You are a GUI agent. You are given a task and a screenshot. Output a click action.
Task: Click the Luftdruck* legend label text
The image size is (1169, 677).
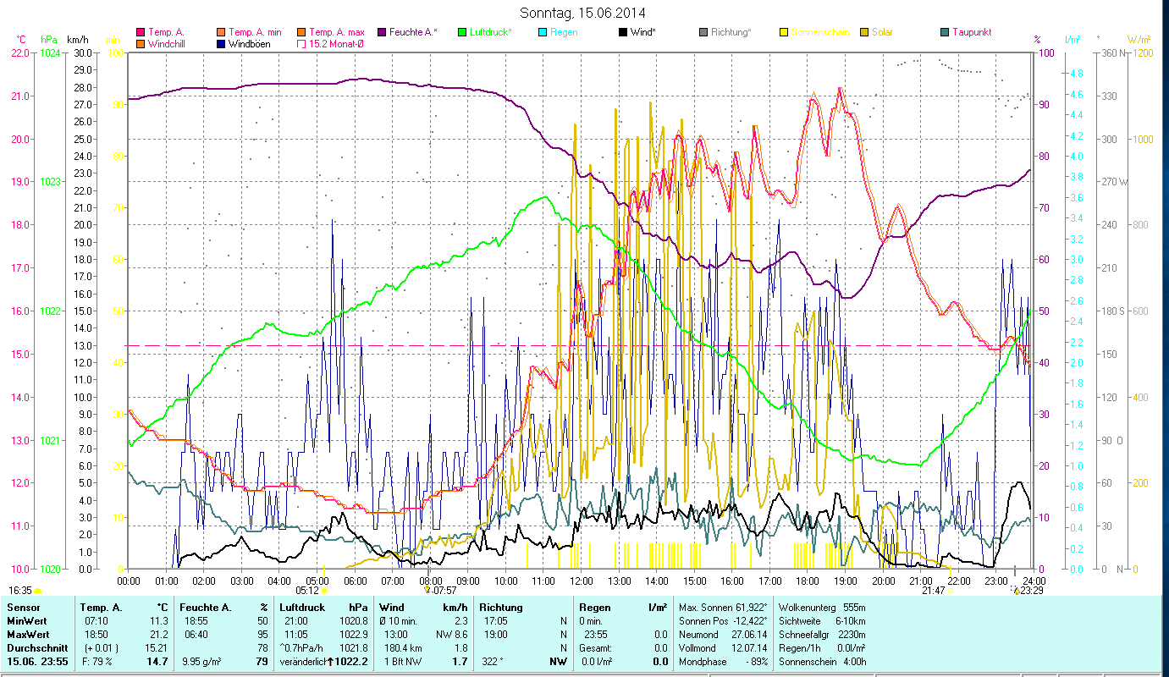(491, 32)
